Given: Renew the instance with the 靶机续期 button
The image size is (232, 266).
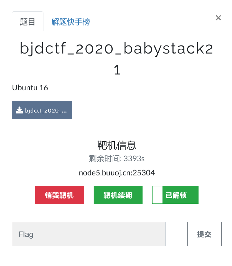Looking at the screenshot, I should pos(118,195).
